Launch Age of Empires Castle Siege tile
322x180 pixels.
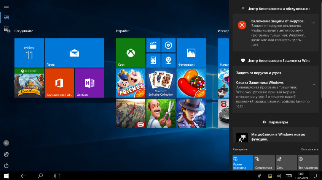[29, 83]
